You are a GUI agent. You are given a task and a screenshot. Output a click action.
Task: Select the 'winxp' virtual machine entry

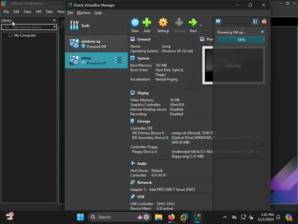pyautogui.click(x=96, y=60)
